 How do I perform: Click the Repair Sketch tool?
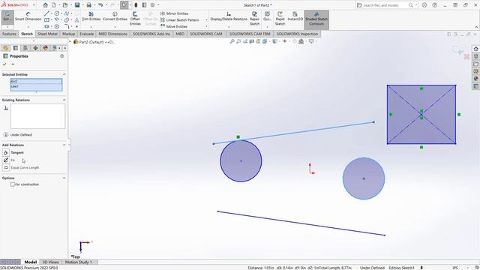[254, 18]
